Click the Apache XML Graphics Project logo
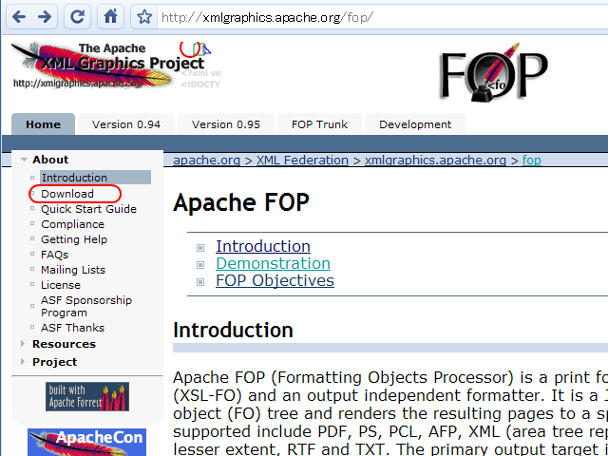This screenshot has width=608, height=456. pos(116,65)
